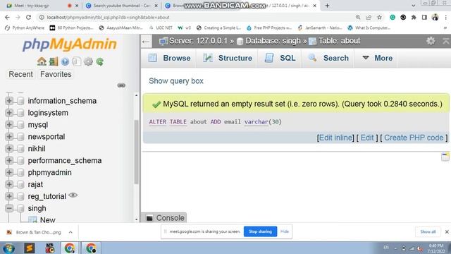Open Sublime Text taskbar icon
This screenshot has width=451, height=254.
(30, 248)
